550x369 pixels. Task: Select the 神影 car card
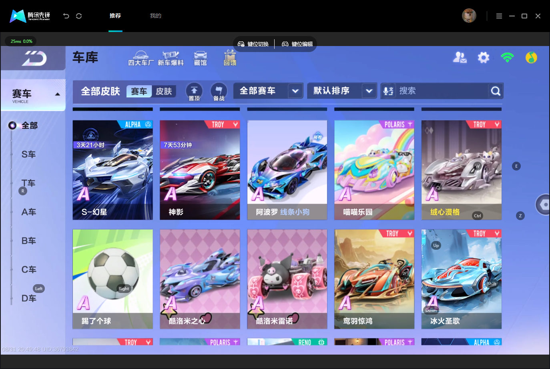[200, 170]
